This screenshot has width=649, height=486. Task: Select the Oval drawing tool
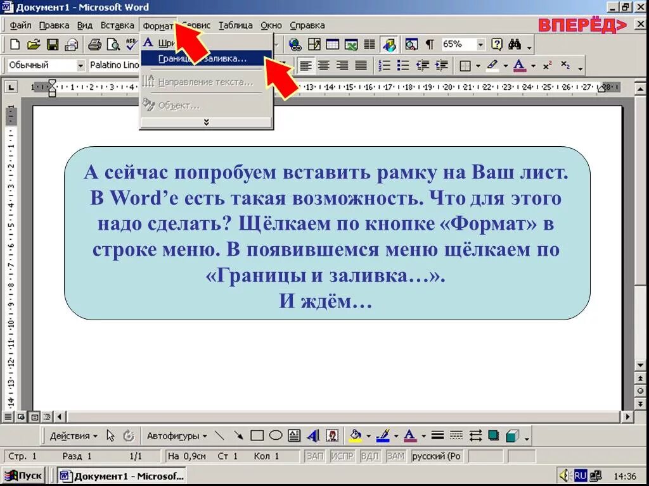275,435
